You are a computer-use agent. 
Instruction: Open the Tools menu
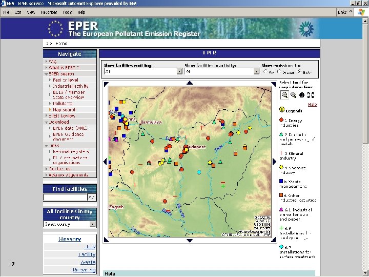click(x=67, y=12)
